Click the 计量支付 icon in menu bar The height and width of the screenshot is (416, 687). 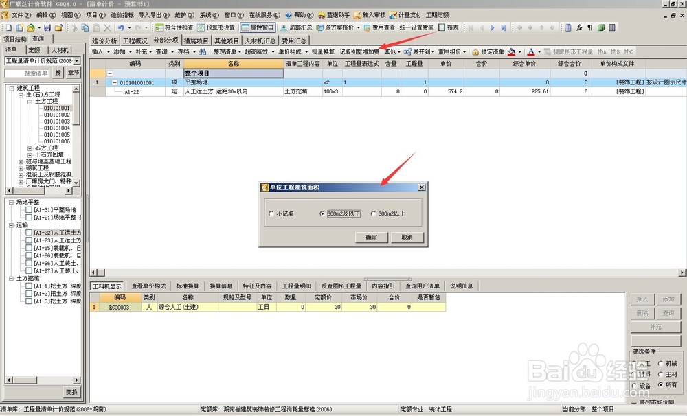click(393, 15)
